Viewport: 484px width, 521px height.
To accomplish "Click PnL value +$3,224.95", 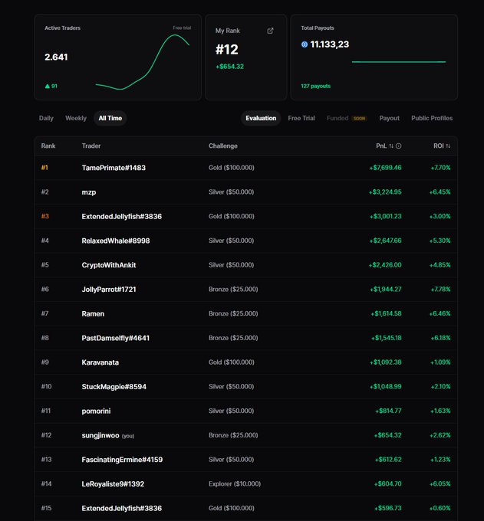I will 385,192.
